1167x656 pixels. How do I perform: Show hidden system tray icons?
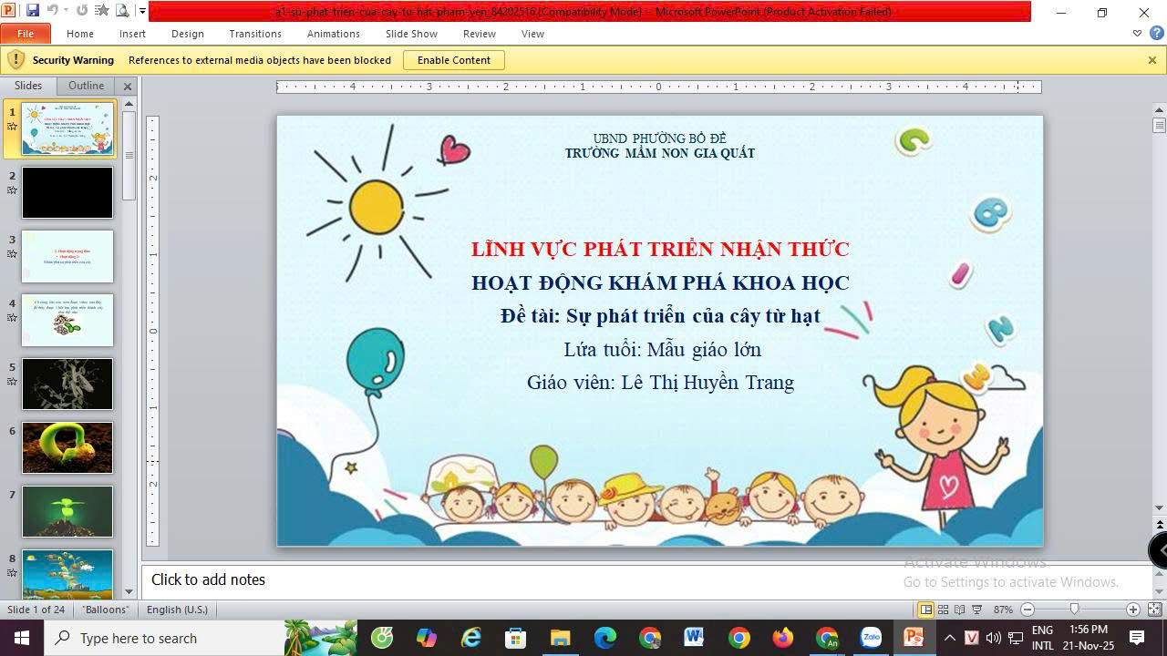[x=949, y=638]
